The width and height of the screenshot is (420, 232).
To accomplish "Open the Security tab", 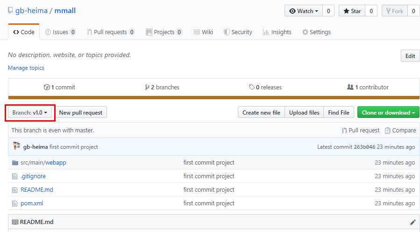I will (x=238, y=32).
